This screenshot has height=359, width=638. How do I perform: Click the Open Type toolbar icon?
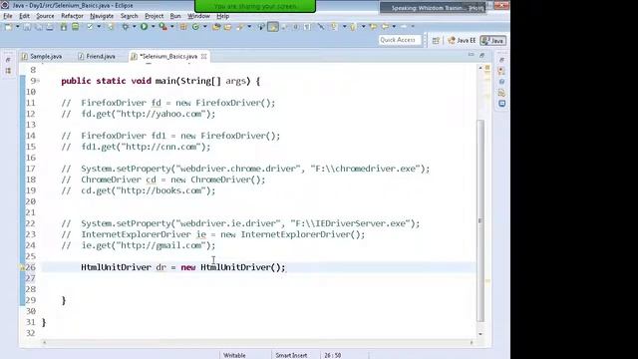click(x=216, y=27)
